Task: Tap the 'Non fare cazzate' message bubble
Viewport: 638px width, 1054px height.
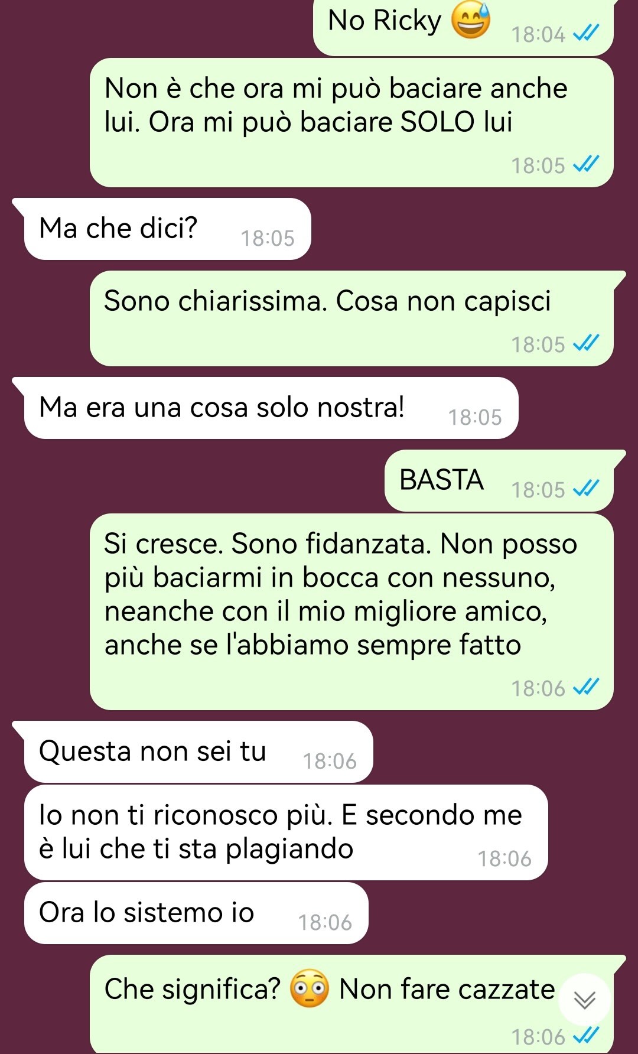Action: 351,1004
